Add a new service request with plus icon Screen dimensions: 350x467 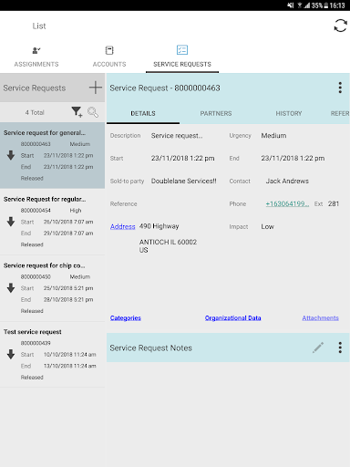pos(96,88)
